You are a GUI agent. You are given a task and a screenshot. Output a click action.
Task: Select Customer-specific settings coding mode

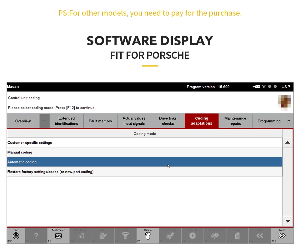pyautogui.click(x=145, y=142)
